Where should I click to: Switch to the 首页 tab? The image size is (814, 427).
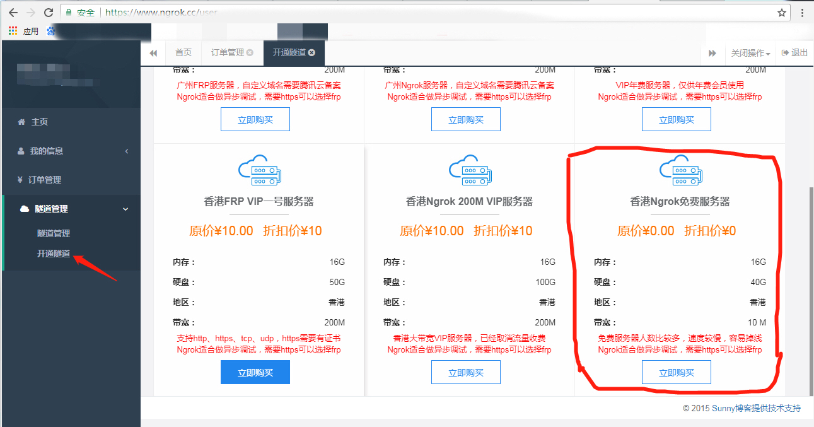point(183,52)
